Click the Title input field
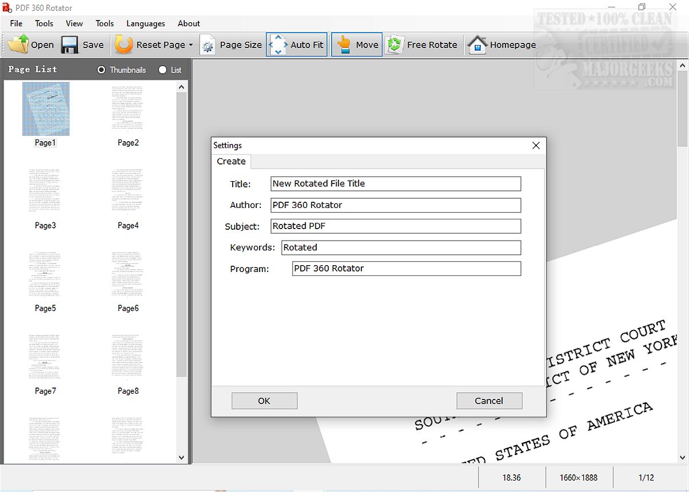This screenshot has height=492, width=689. coord(396,183)
